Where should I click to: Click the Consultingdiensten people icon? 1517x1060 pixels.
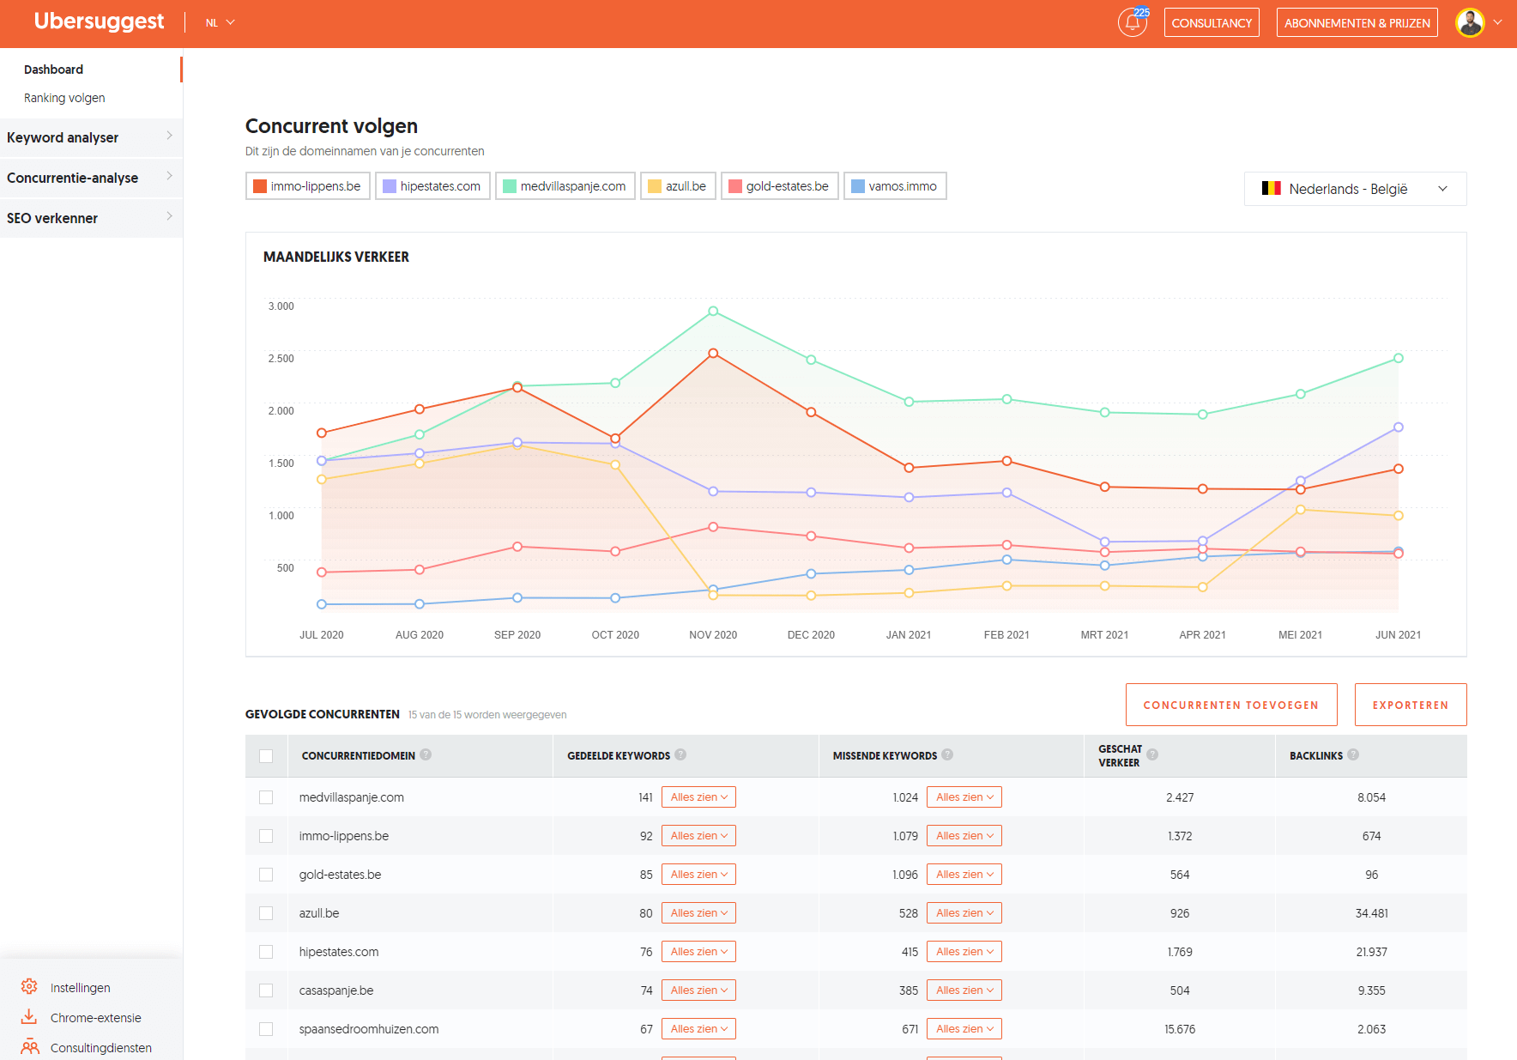point(30,1046)
